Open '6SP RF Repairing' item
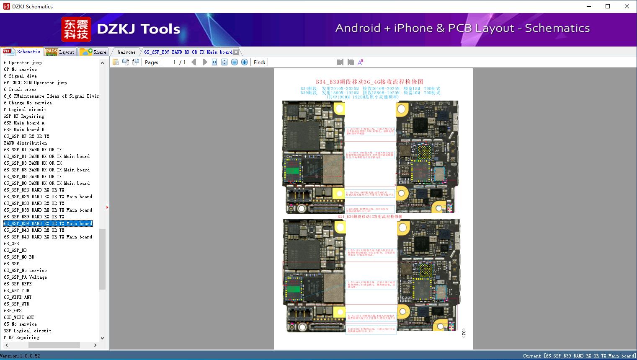637x360 pixels. point(24,116)
